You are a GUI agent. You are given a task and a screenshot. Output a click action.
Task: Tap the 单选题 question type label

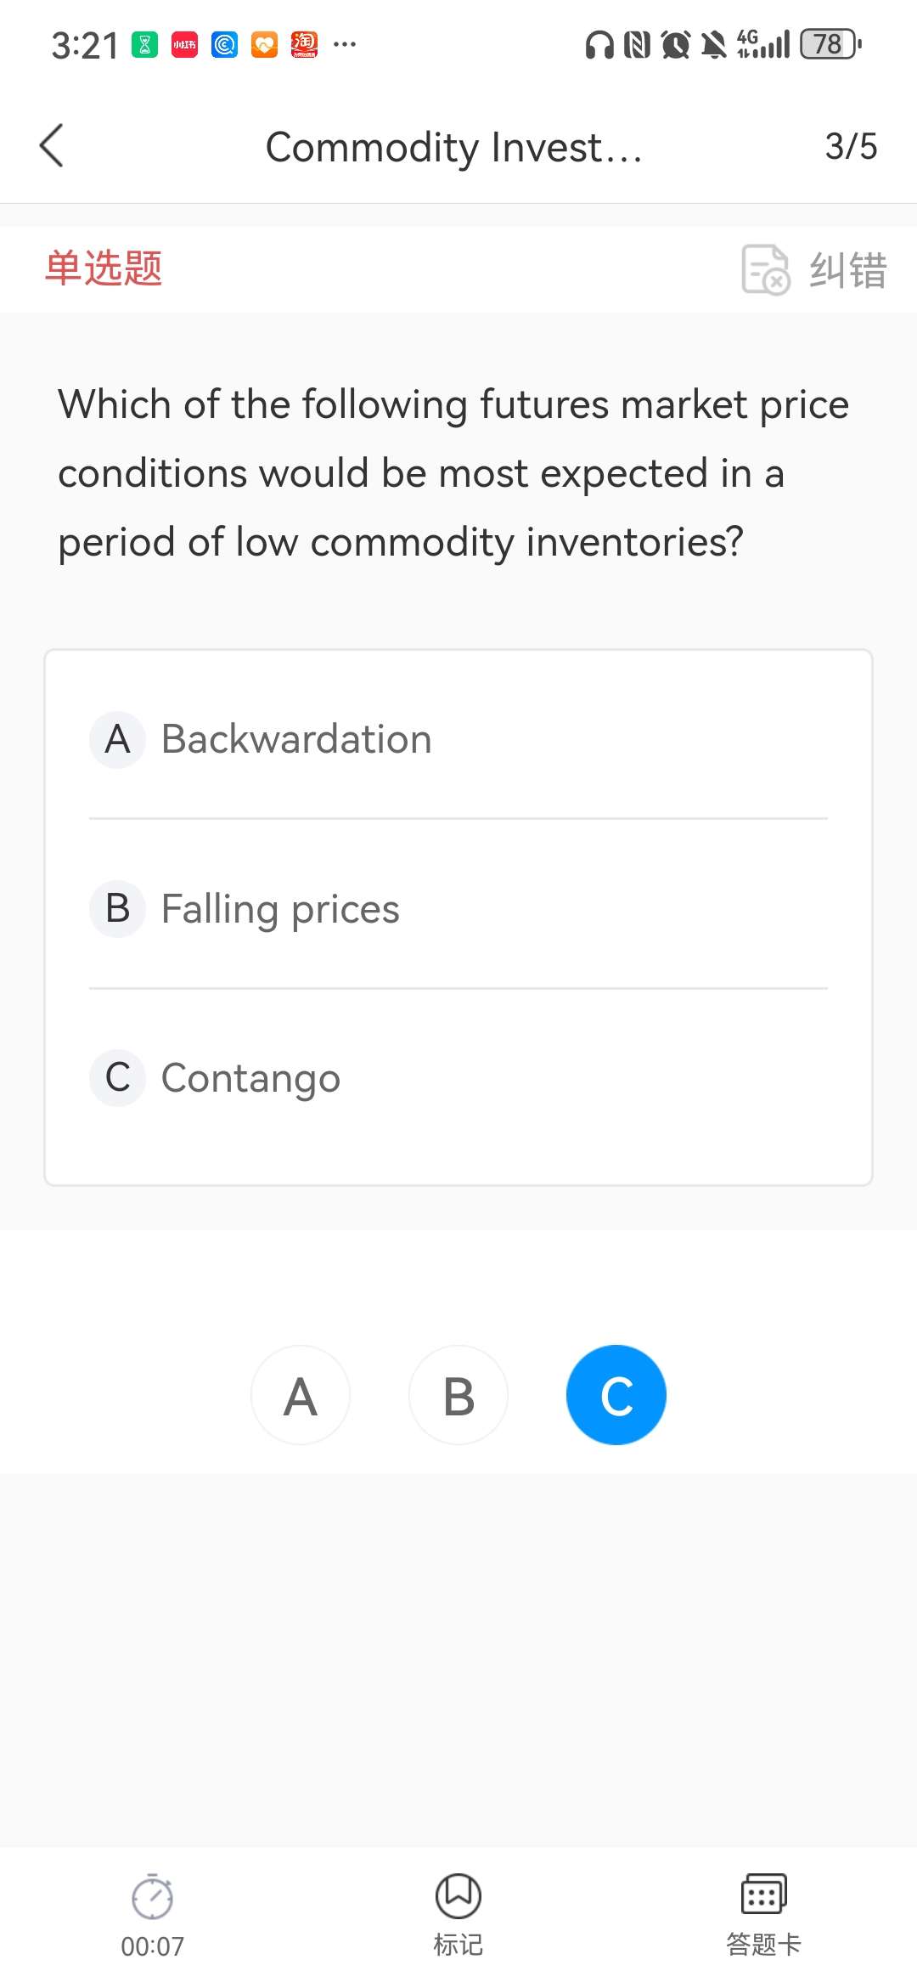[104, 268]
